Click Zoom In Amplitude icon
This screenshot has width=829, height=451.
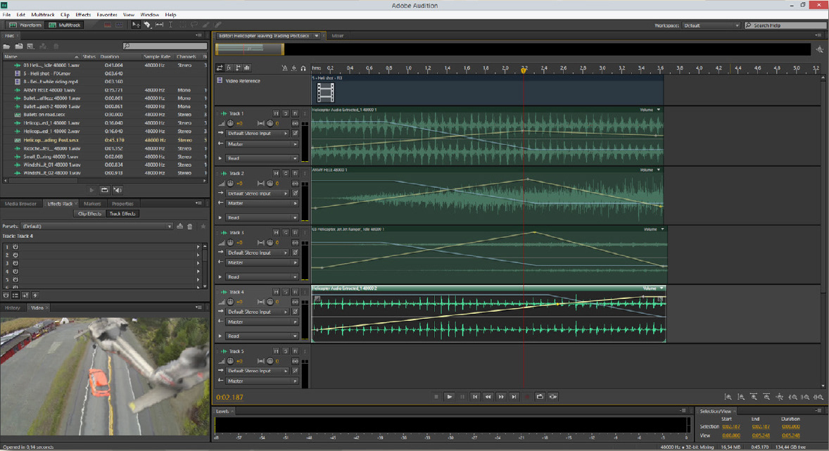[x=728, y=397]
